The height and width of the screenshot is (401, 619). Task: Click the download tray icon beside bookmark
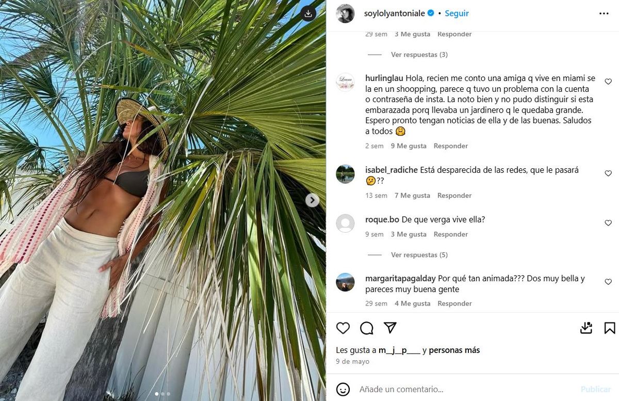click(x=586, y=328)
